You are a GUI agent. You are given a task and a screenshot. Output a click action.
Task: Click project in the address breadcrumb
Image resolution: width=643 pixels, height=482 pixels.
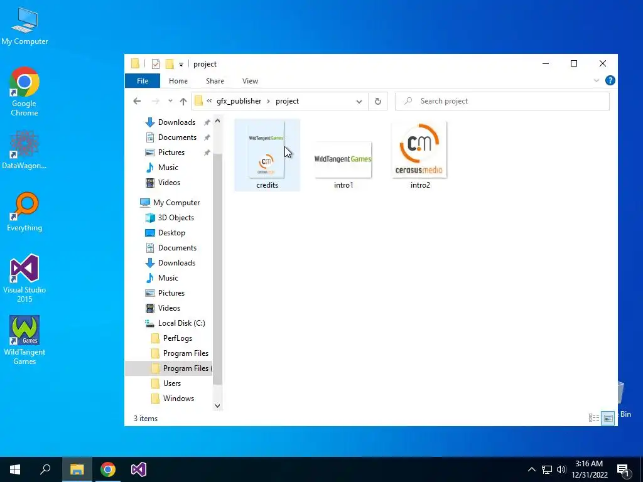pyautogui.click(x=287, y=101)
